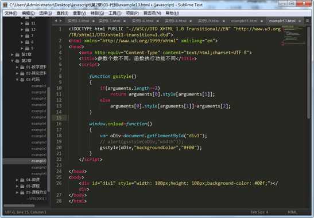The height and width of the screenshot is (218, 314).
Task: Click unsaved dot on example13.html tab
Action: coord(300,21)
